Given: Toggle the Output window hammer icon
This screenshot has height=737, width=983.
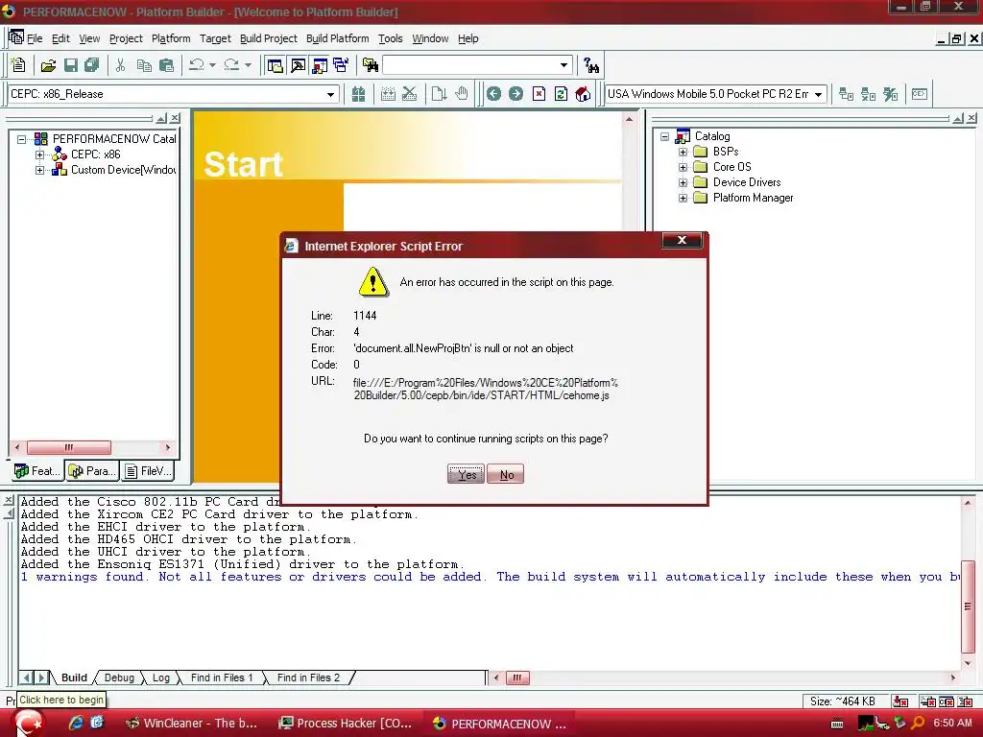Looking at the screenshot, I should click(x=298, y=65).
